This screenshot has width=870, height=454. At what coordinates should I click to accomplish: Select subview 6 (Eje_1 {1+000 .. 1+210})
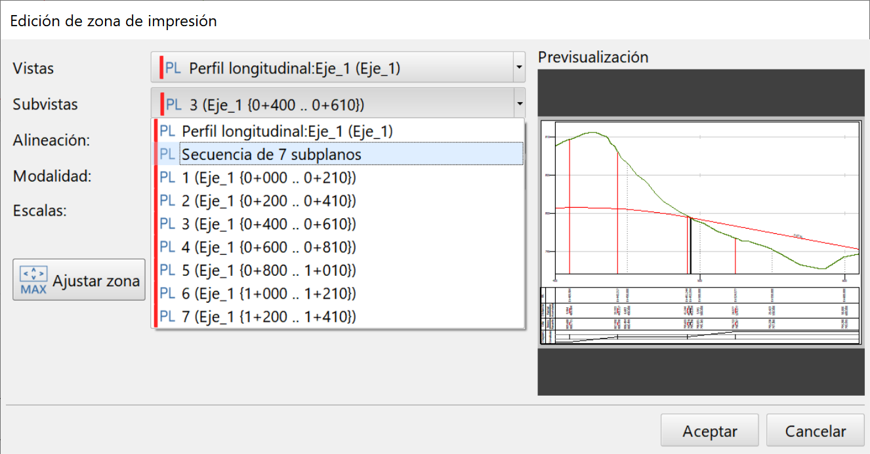click(339, 293)
